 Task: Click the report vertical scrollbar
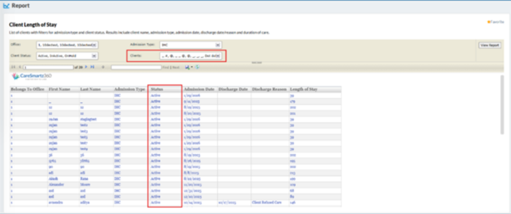(502, 104)
